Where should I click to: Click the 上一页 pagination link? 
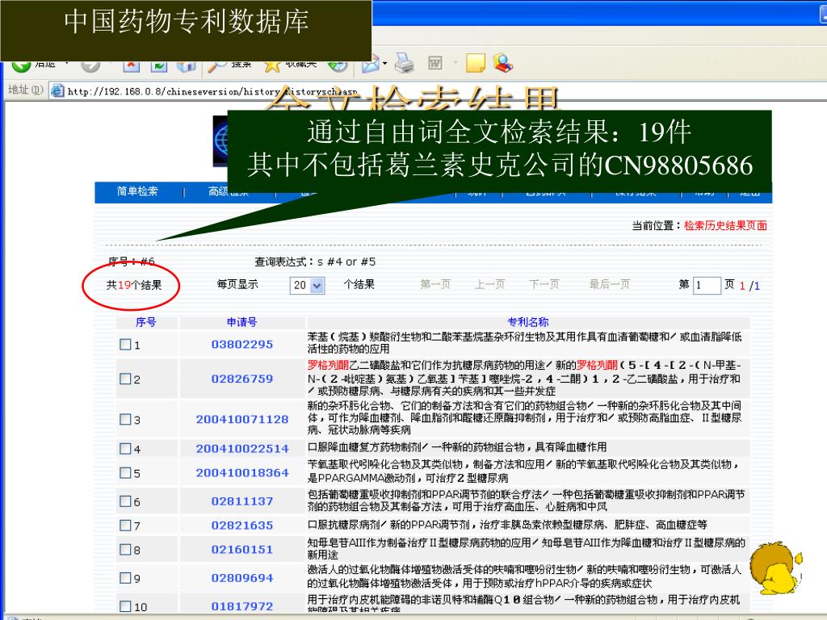(x=490, y=284)
